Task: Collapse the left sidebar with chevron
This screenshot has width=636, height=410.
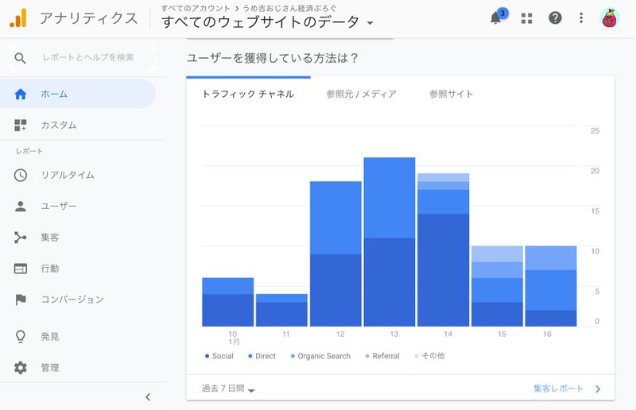Action: (148, 397)
